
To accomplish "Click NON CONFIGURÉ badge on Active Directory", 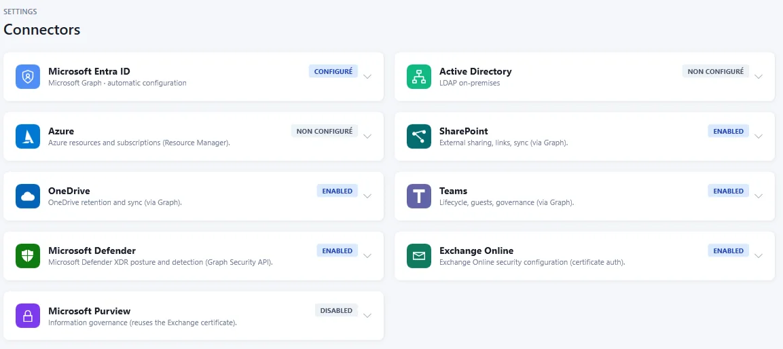I will point(716,71).
